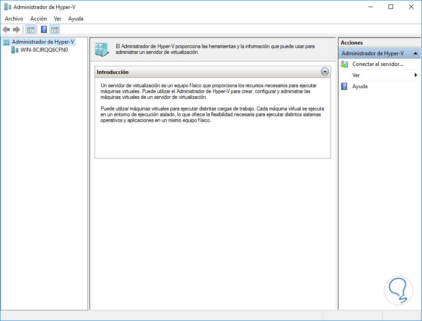Click the Hyper-V server icon in the banner
Image resolution: width=422 pixels, height=321 pixels.
[102, 49]
